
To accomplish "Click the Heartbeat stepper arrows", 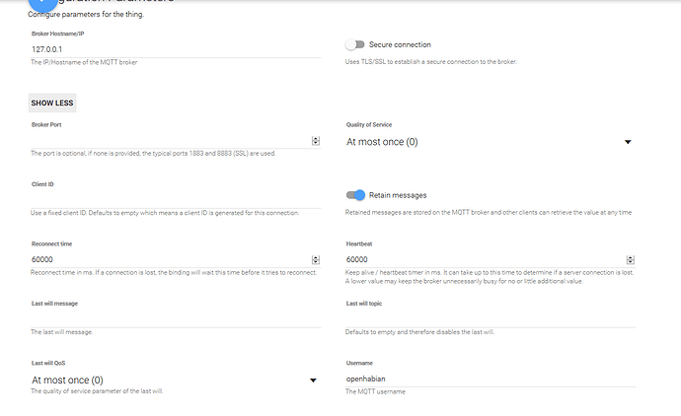I will (629, 260).
